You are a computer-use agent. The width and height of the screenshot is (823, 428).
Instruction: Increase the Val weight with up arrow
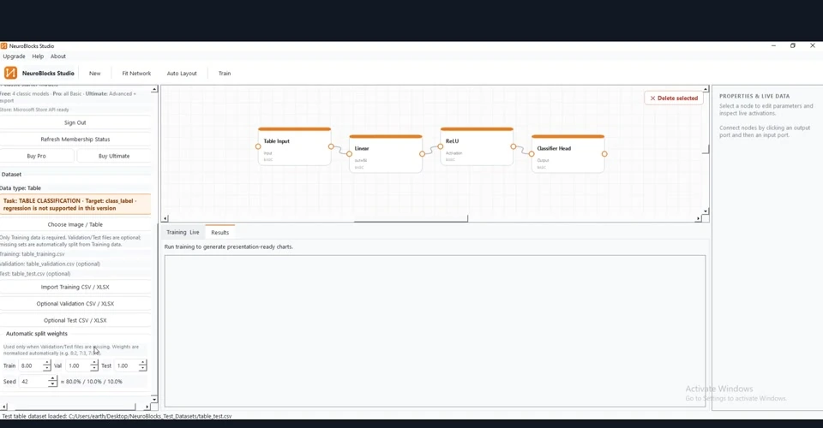94,363
